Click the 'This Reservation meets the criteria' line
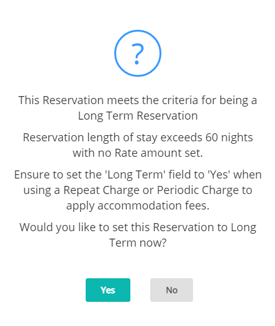 [x=138, y=100]
